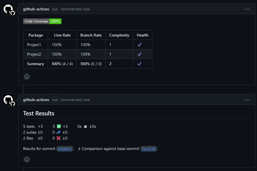Image resolution: width=257 pixels, height=171 pixels.
Task: Click the stopwatch emoji near test duration
Action: [x=85, y=126]
